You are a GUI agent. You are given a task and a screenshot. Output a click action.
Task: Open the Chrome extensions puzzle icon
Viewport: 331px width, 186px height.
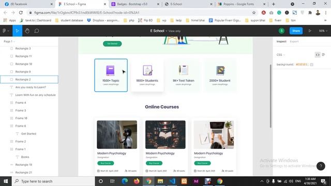(x=310, y=12)
